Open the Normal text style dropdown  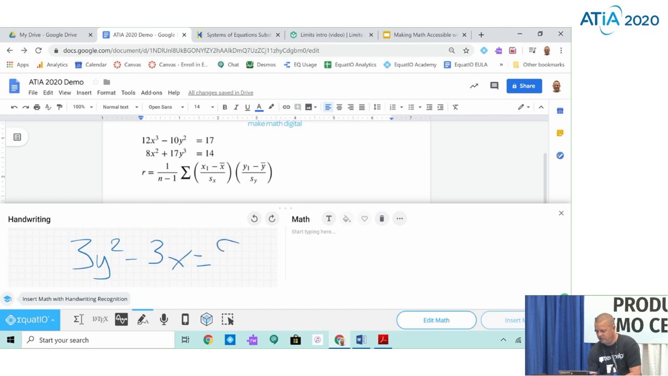click(x=120, y=107)
